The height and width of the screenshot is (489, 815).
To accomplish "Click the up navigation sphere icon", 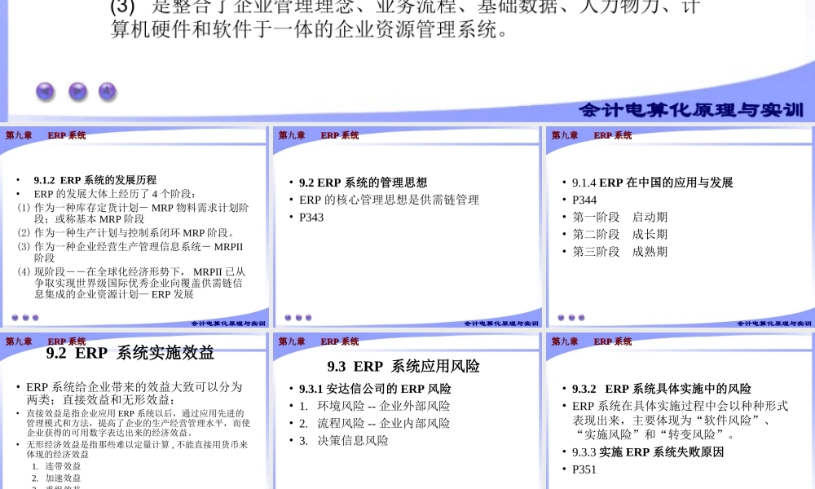I will [107, 91].
